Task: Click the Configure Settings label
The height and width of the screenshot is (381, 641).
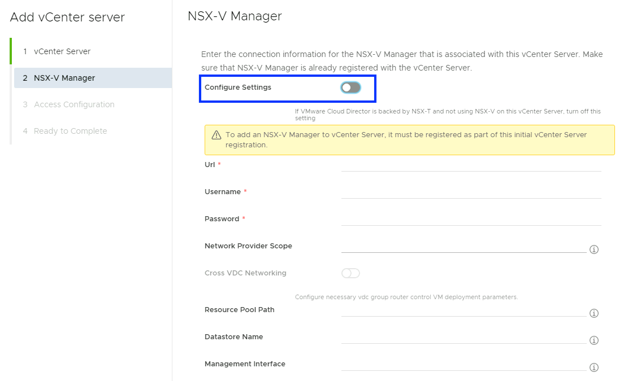Action: [238, 87]
